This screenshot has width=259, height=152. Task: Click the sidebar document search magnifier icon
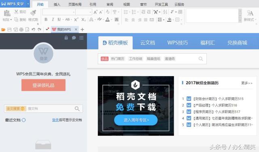point(77,108)
